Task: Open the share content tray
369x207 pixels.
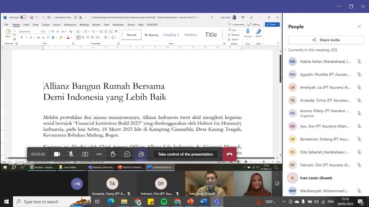Action: click(x=85, y=154)
